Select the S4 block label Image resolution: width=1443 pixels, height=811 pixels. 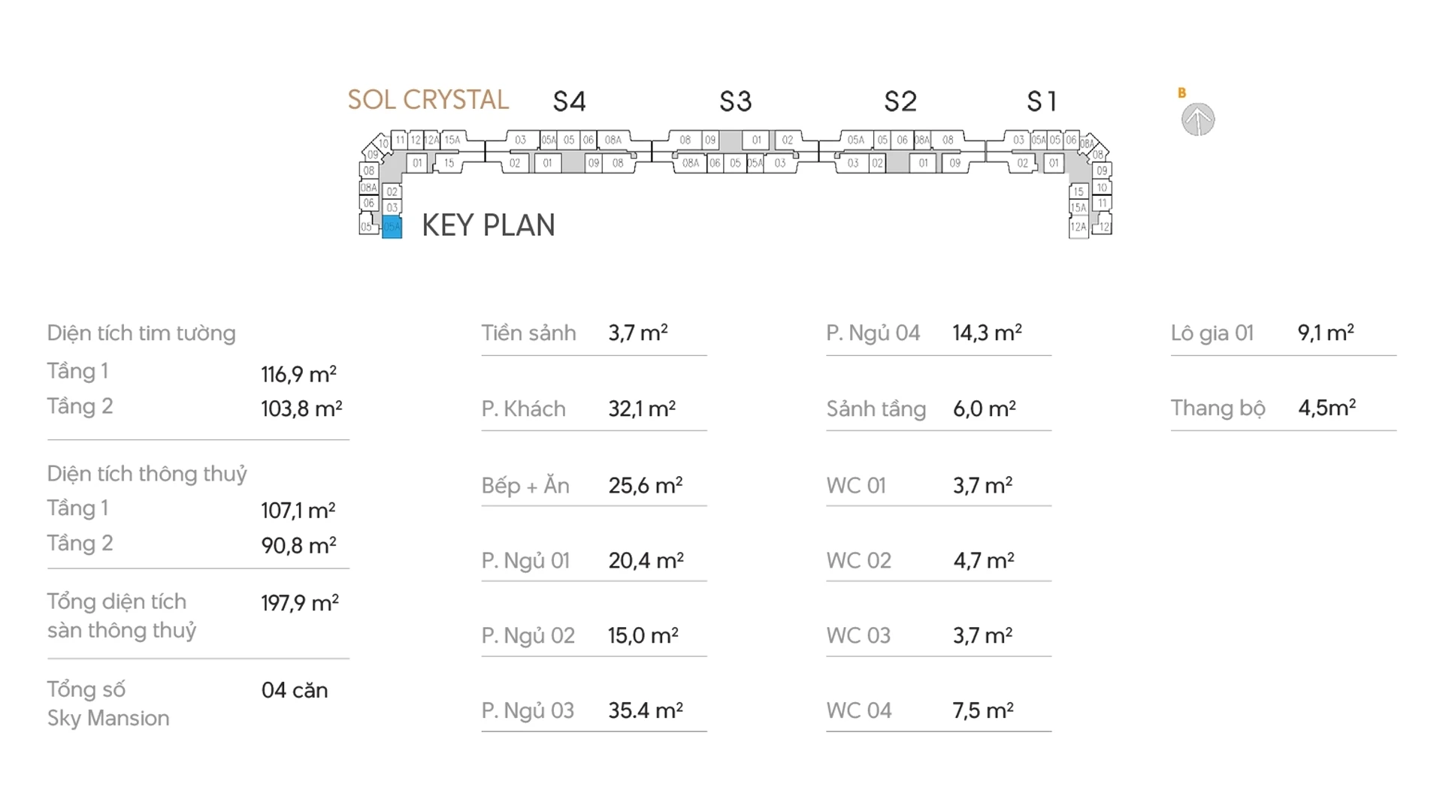click(569, 101)
